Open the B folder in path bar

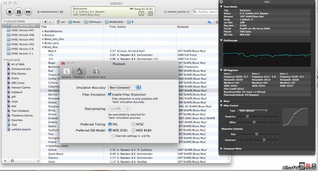[x=130, y=22]
